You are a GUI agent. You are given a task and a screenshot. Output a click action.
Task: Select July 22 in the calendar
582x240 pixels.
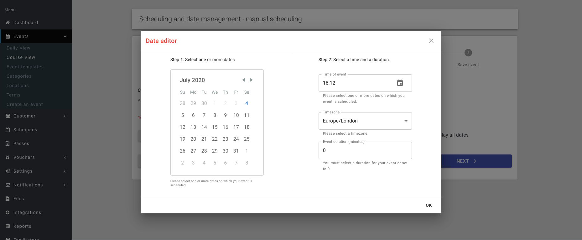[215, 139]
